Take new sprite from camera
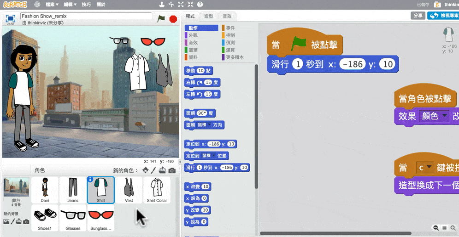 pyautogui.click(x=172, y=170)
